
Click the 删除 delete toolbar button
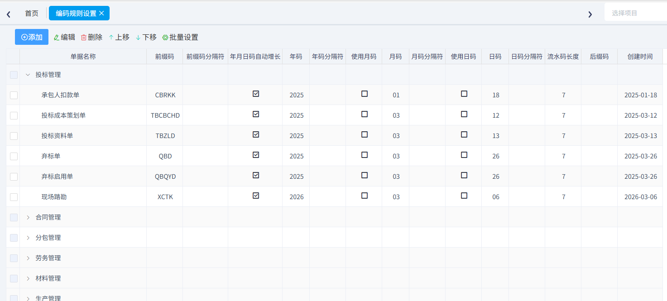pyautogui.click(x=91, y=37)
